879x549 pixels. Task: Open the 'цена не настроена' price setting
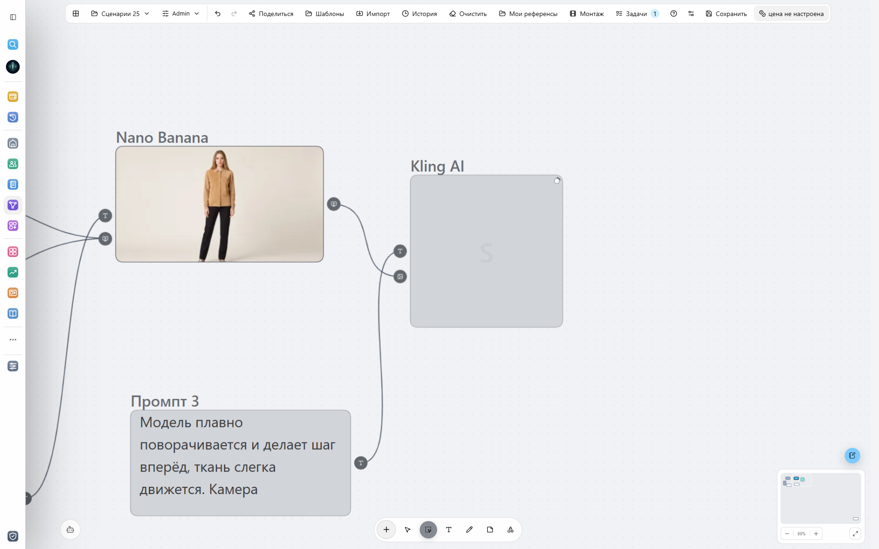(x=792, y=14)
